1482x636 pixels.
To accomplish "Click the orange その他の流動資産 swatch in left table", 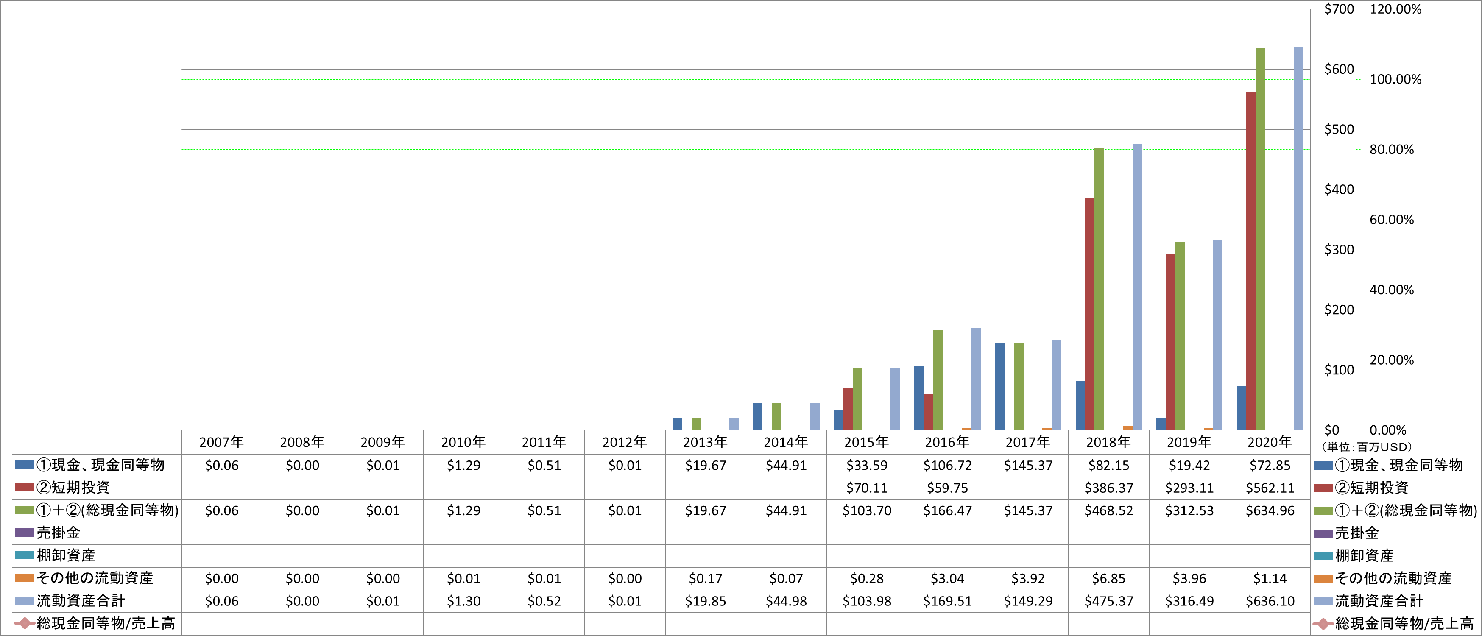I will tap(25, 578).
